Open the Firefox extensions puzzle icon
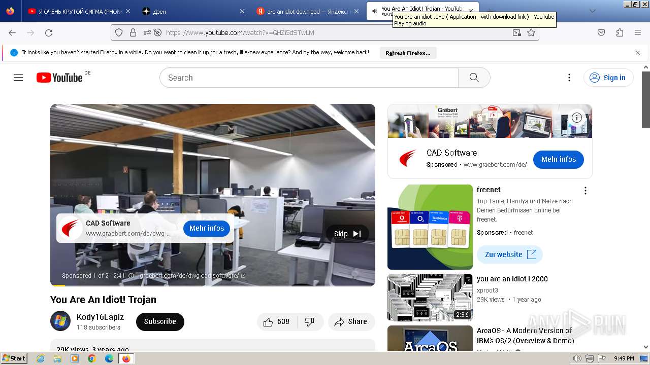The height and width of the screenshot is (365, 650). 620,32
